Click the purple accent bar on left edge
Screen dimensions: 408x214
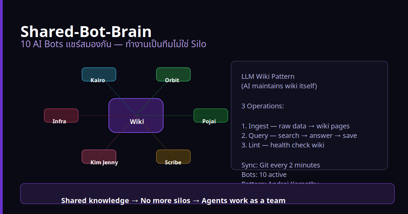[1, 107]
